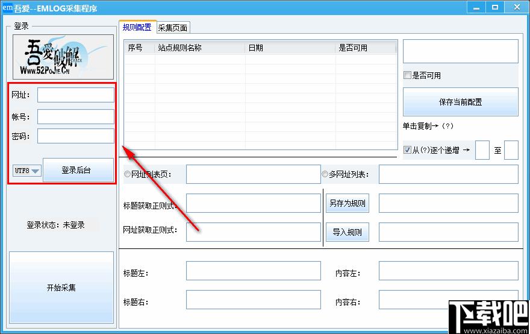Viewport: 530px width, 334px height.
Task: Maximize the EMLOG采集程序 window
Action: click(x=495, y=7)
